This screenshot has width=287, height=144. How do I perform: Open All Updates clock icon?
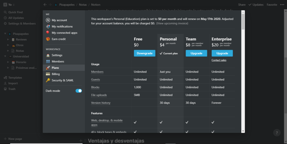coord(5,18)
